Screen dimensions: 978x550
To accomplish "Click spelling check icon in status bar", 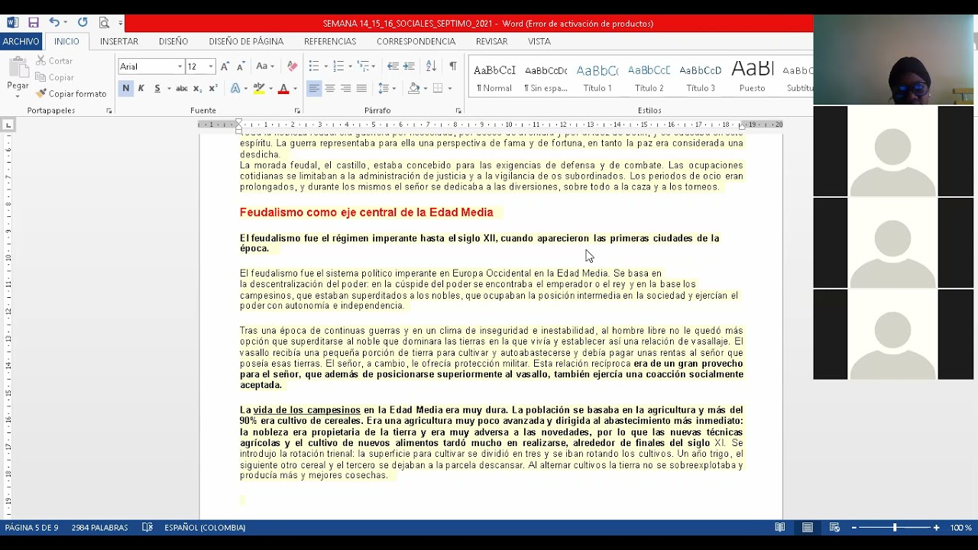I will (x=147, y=527).
